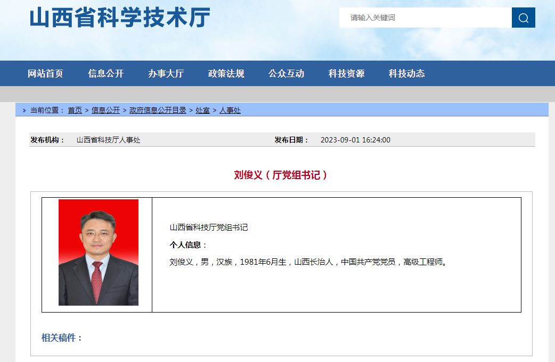Open the 人事处 breadcrumb link
Image resolution: width=555 pixels, height=362 pixels.
point(230,111)
